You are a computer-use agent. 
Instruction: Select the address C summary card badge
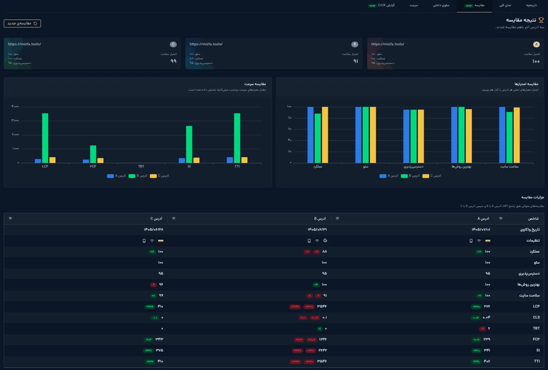[173, 44]
